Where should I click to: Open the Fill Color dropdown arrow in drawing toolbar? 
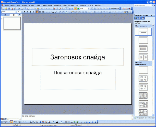click(55, 122)
